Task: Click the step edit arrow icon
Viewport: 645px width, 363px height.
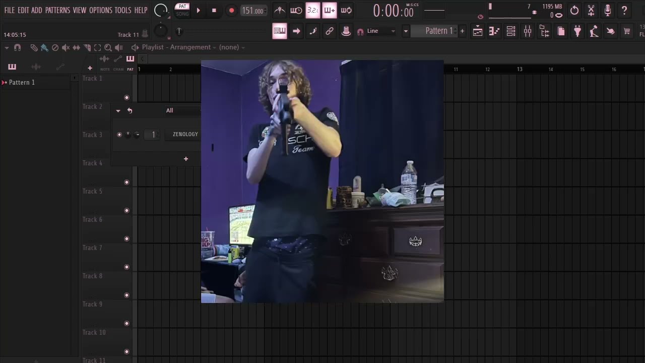Action: [296, 31]
